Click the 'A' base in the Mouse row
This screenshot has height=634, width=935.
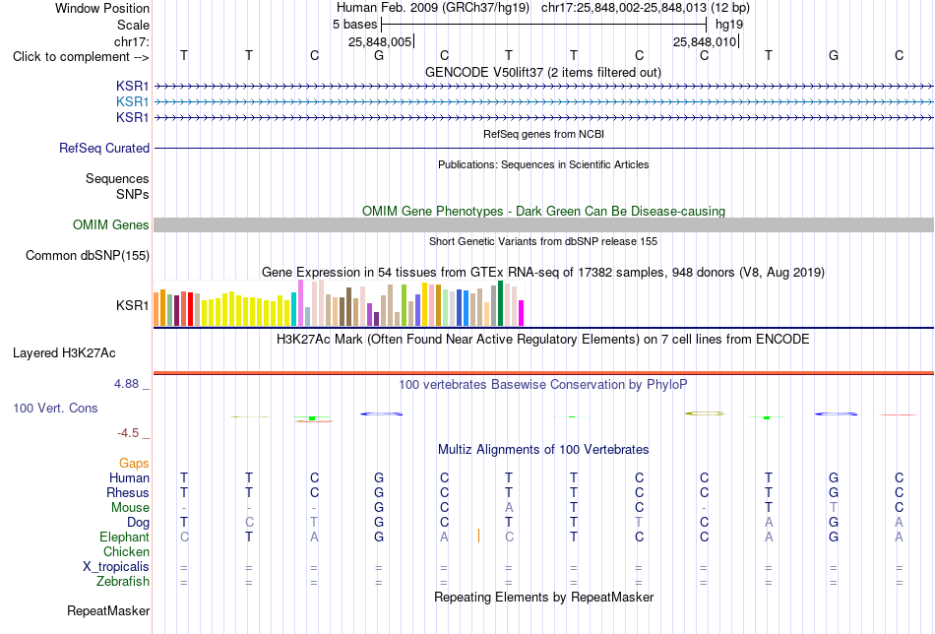(509, 508)
